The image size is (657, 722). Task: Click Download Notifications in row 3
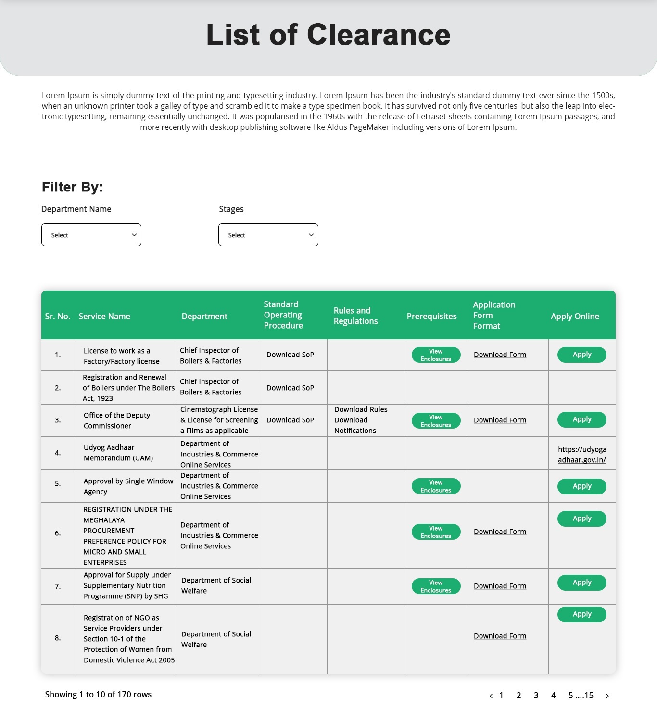pos(355,425)
